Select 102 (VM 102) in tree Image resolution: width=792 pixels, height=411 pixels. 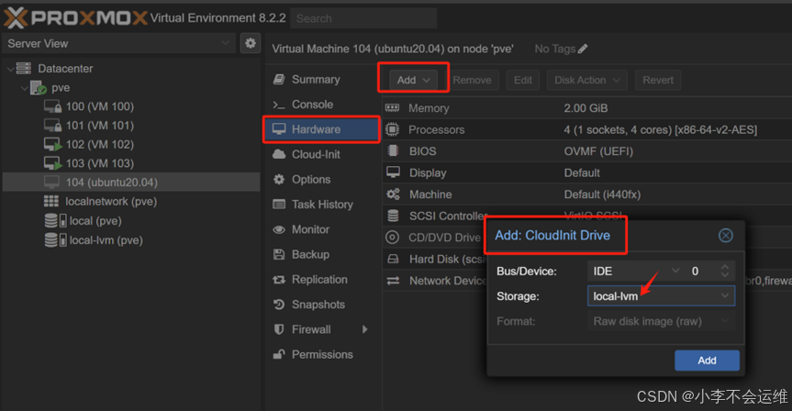[x=131, y=144]
